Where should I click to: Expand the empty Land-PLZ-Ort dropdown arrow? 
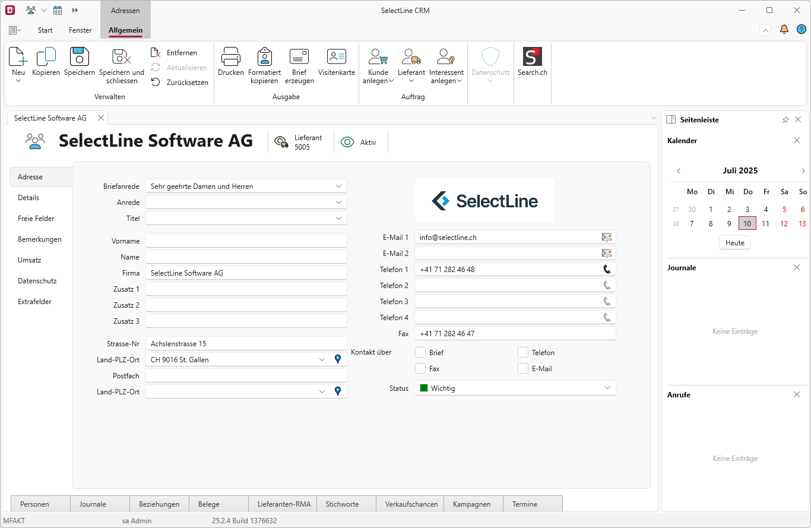322,391
